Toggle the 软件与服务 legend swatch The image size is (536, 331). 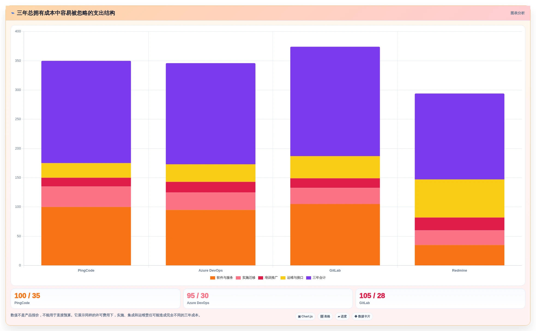(213, 278)
